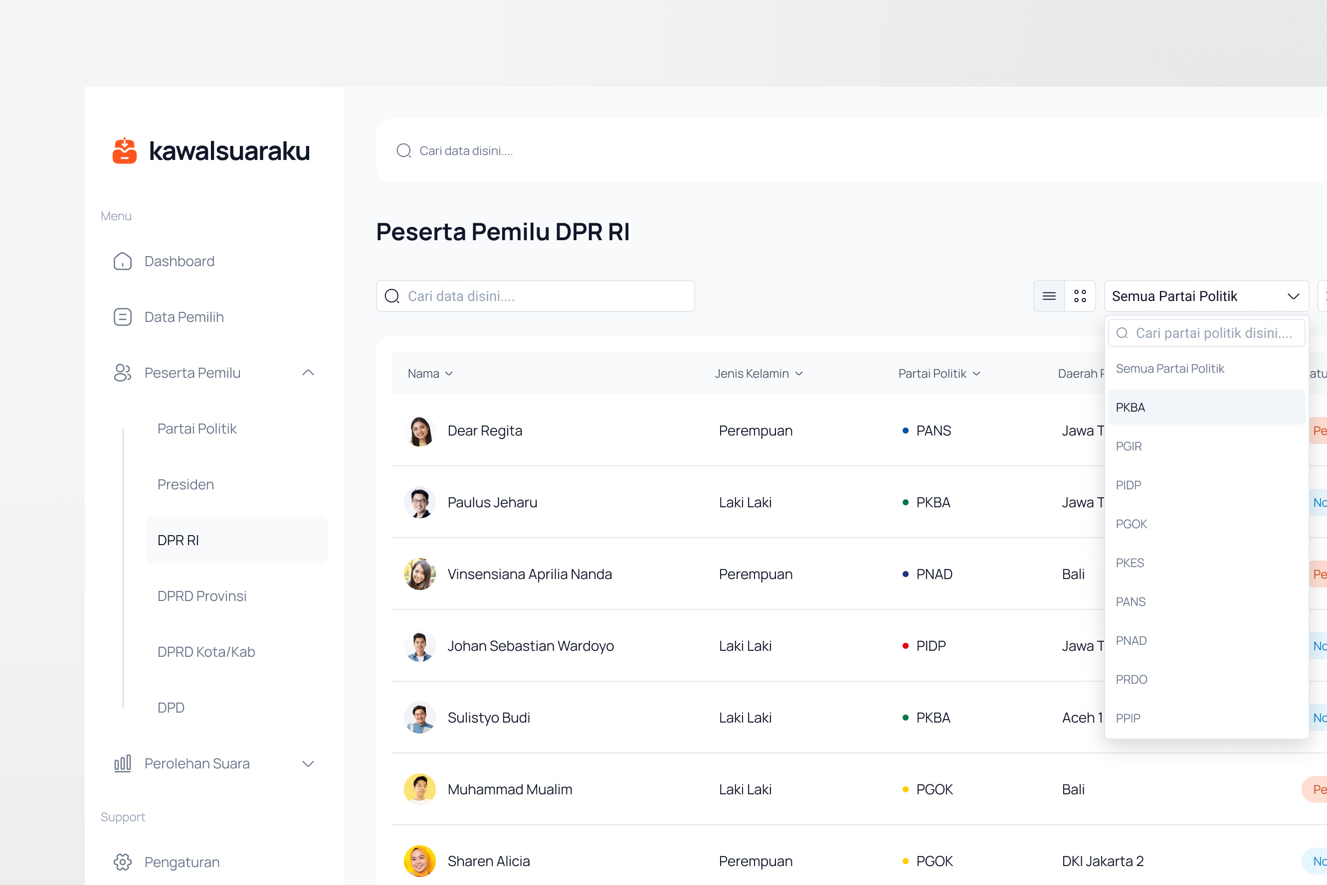Choose Semua Partai Politik option
1327x885 pixels.
[1170, 368]
